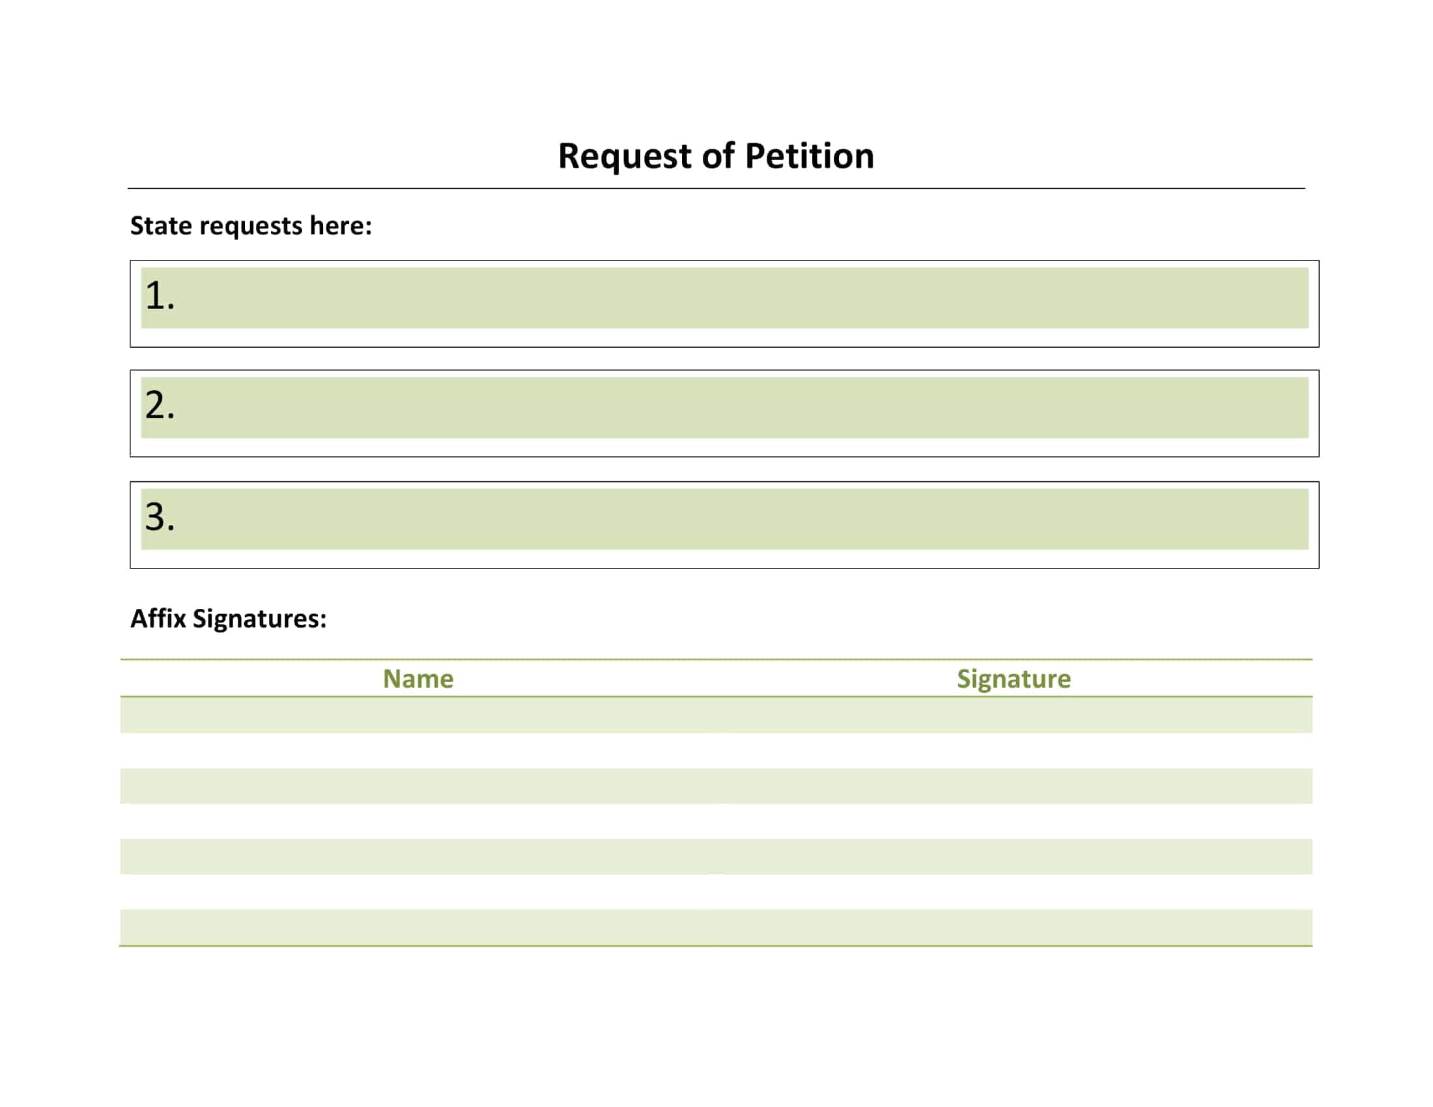Viewport: 1433px width, 1107px height.
Task: Click the State requests here label
Action: [251, 225]
